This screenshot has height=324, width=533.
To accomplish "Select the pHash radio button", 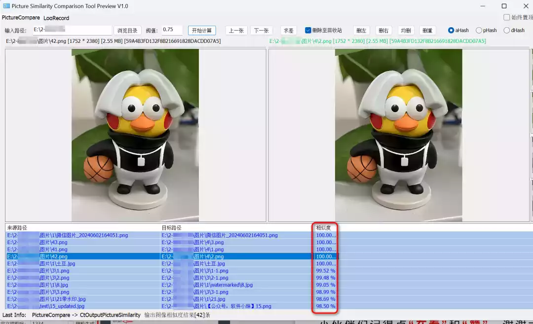I will point(479,30).
